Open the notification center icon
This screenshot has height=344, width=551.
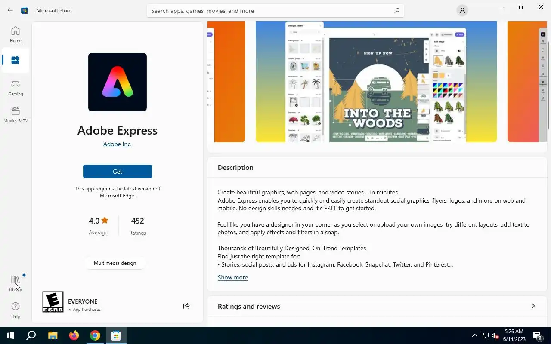coord(538,335)
